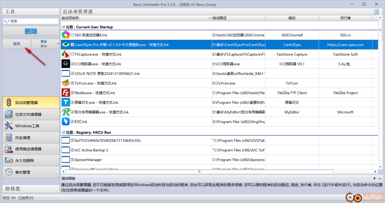Click the 禁用 button
The image size is (385, 203).
click(x=17, y=44)
